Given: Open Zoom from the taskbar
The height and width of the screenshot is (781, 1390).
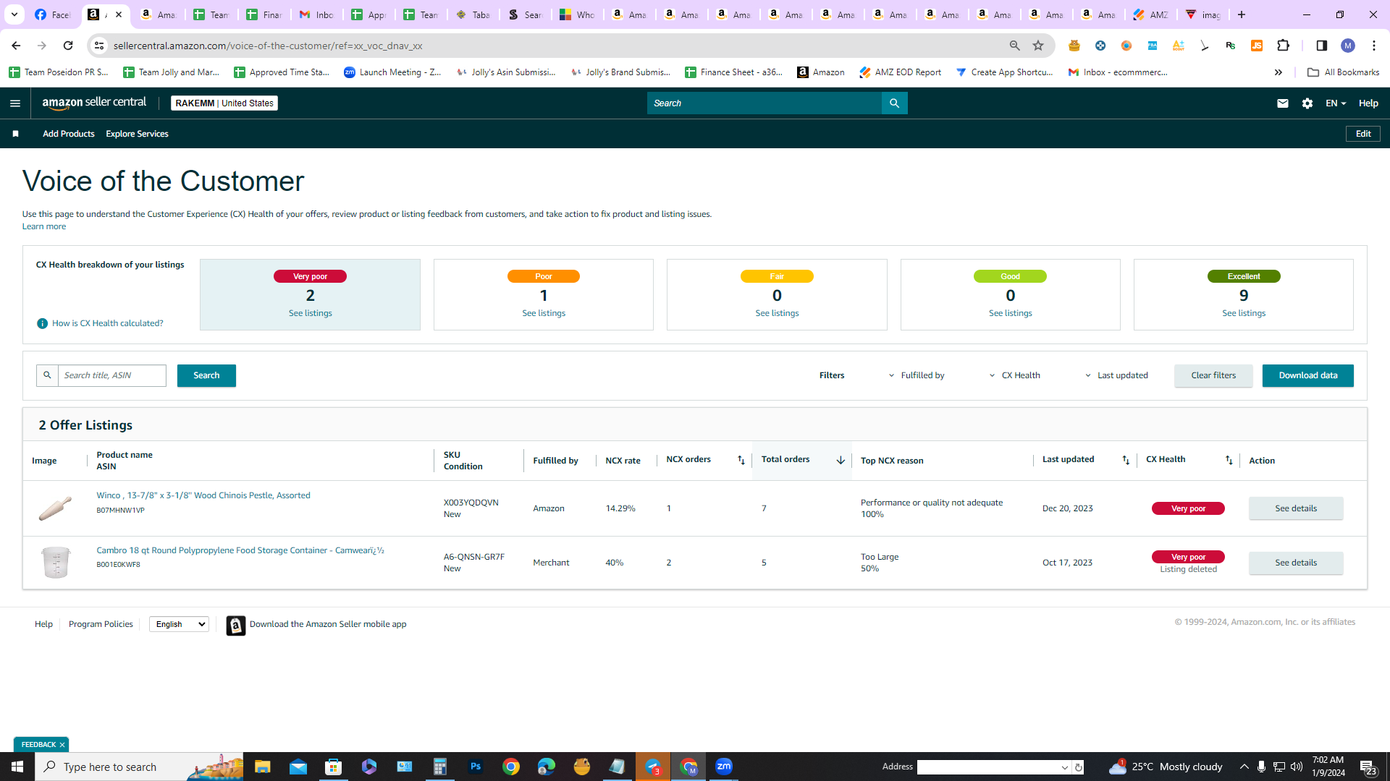Looking at the screenshot, I should click(x=723, y=767).
